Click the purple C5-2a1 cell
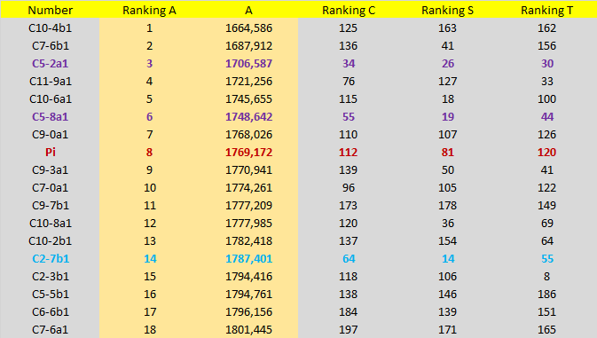Viewport: 597px width, 338px height. pos(51,64)
